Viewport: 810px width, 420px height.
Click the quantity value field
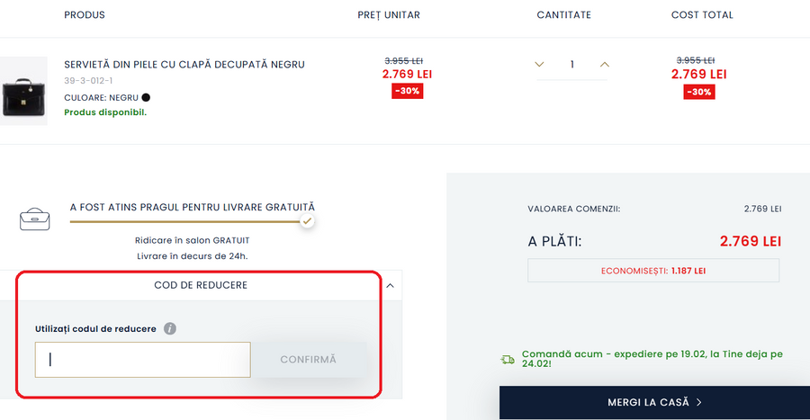[571, 65]
